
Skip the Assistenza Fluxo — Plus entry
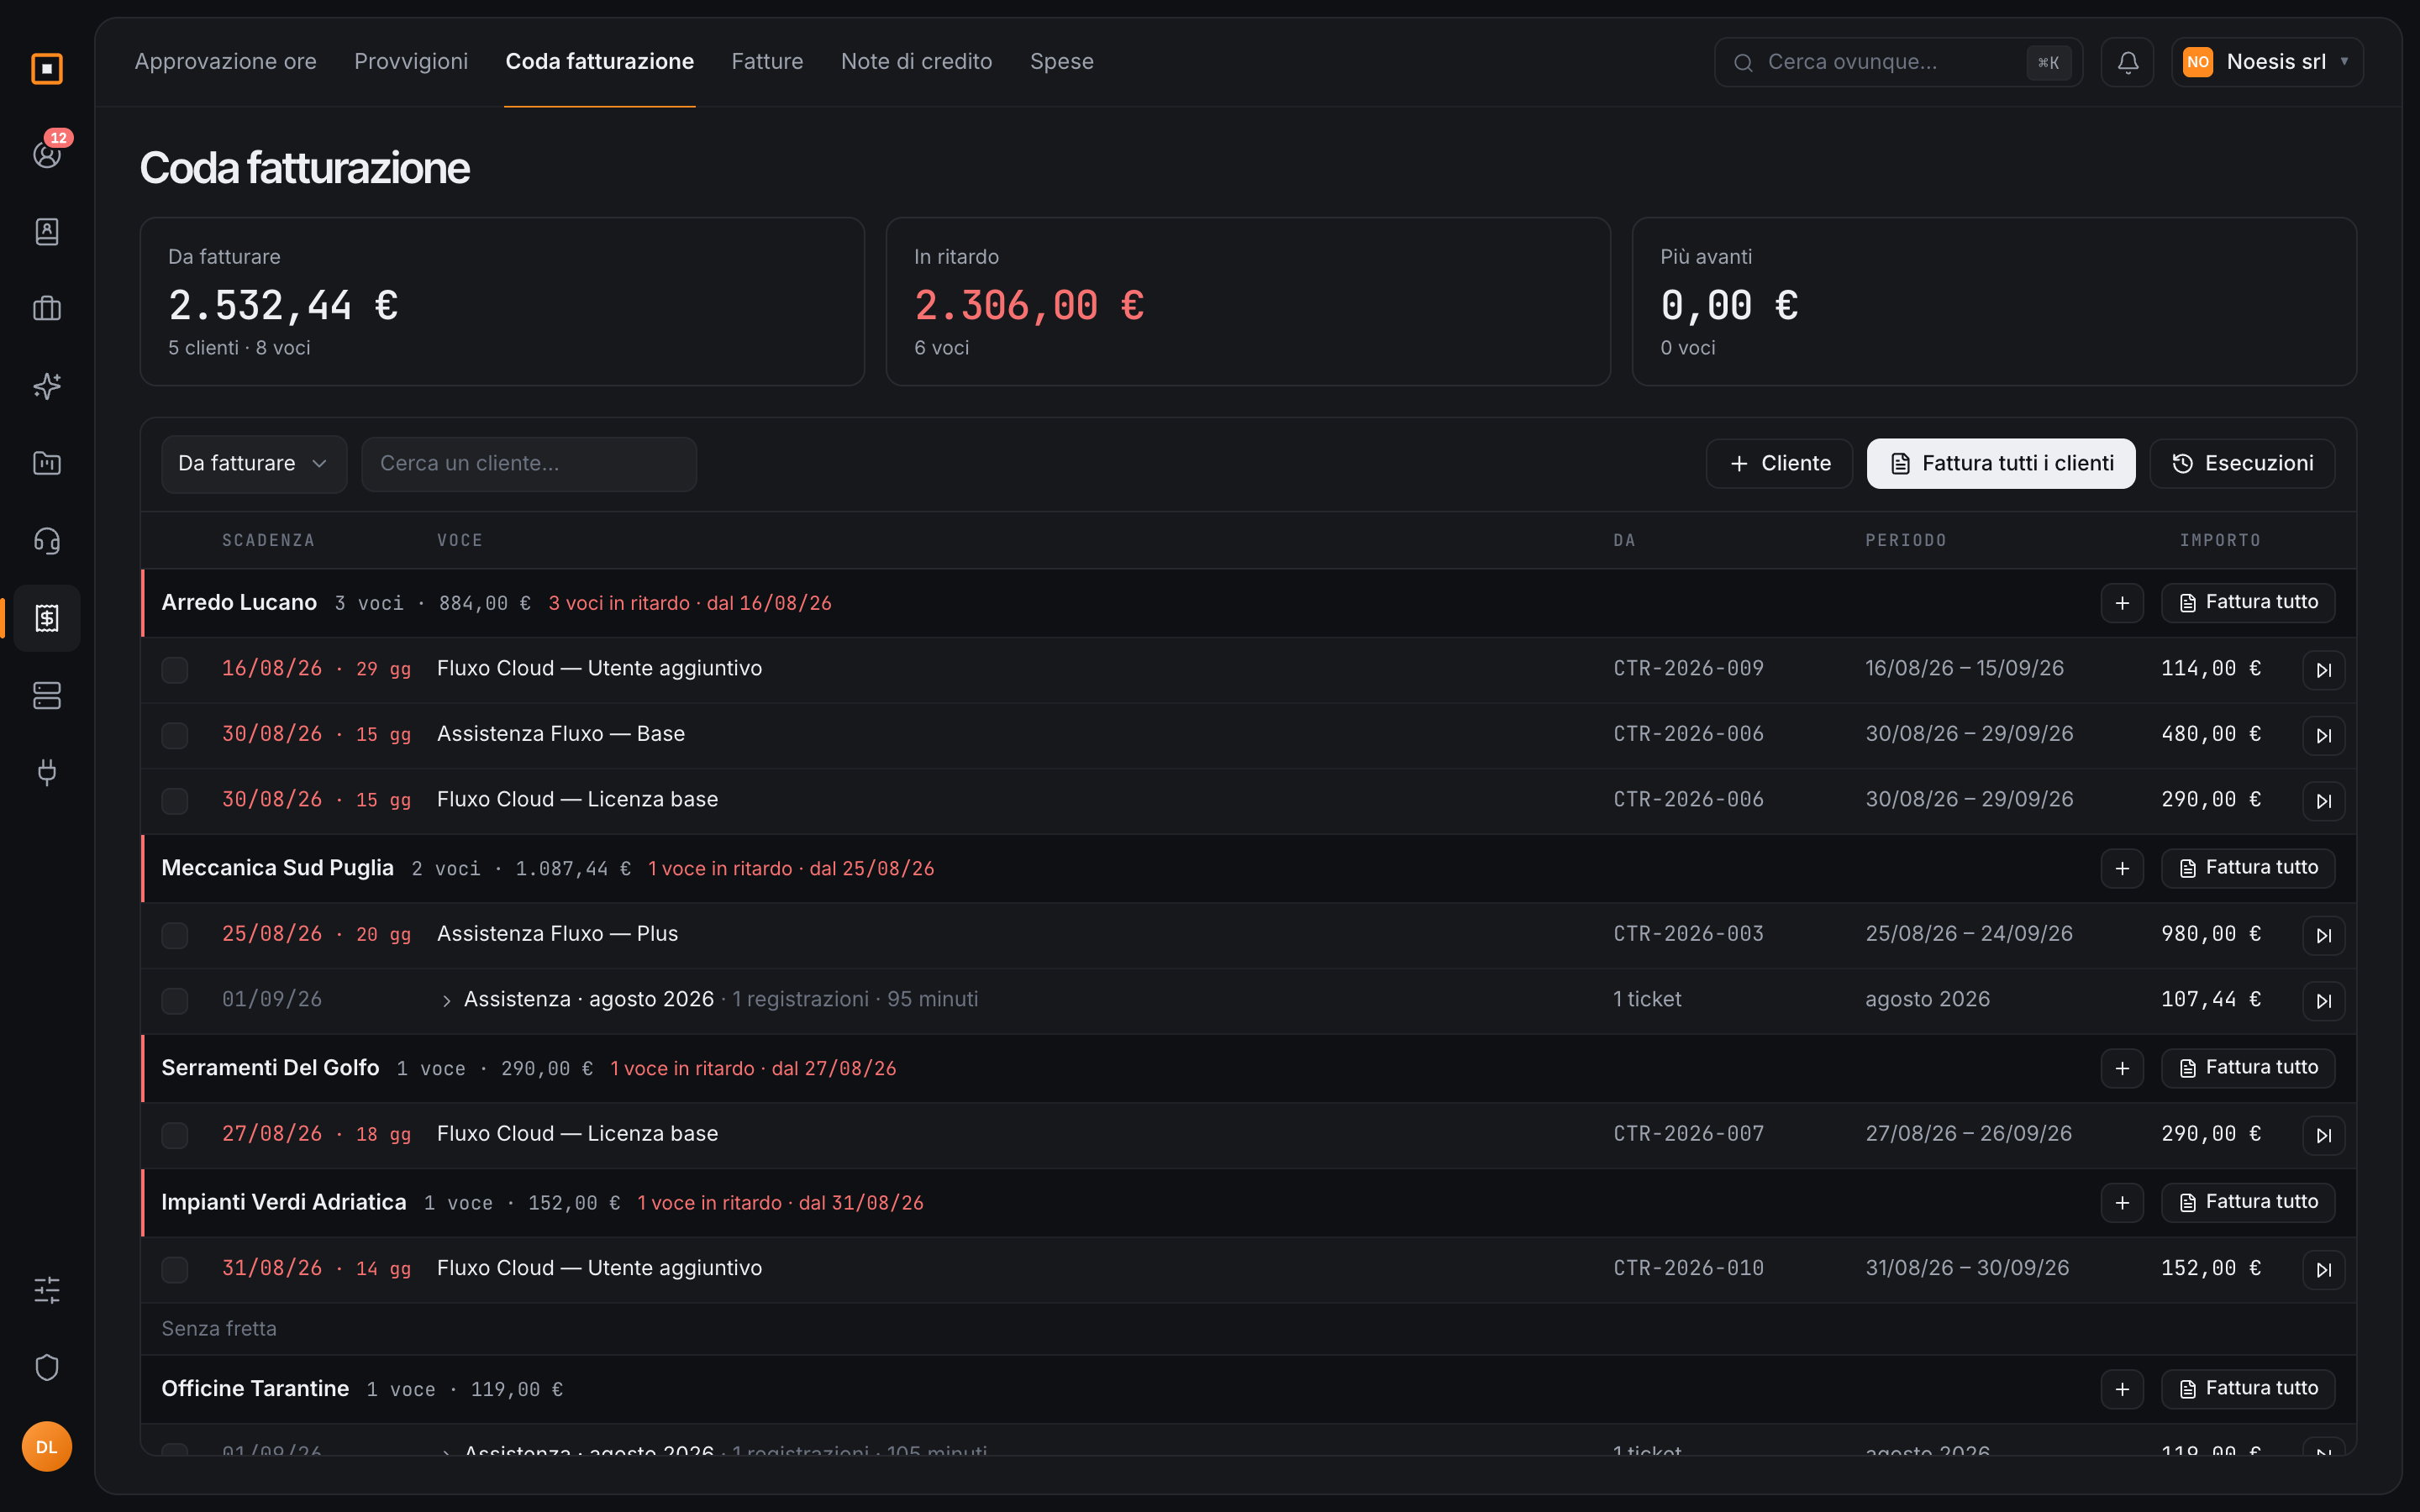click(x=2323, y=935)
